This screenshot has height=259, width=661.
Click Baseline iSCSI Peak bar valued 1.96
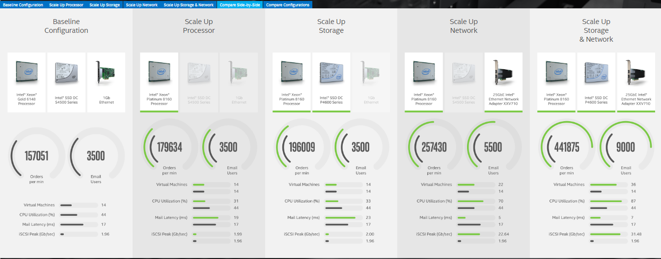(x=78, y=234)
